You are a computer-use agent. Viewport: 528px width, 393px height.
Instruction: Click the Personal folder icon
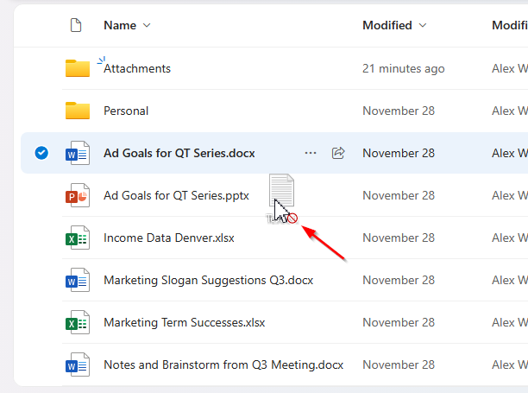pos(78,111)
